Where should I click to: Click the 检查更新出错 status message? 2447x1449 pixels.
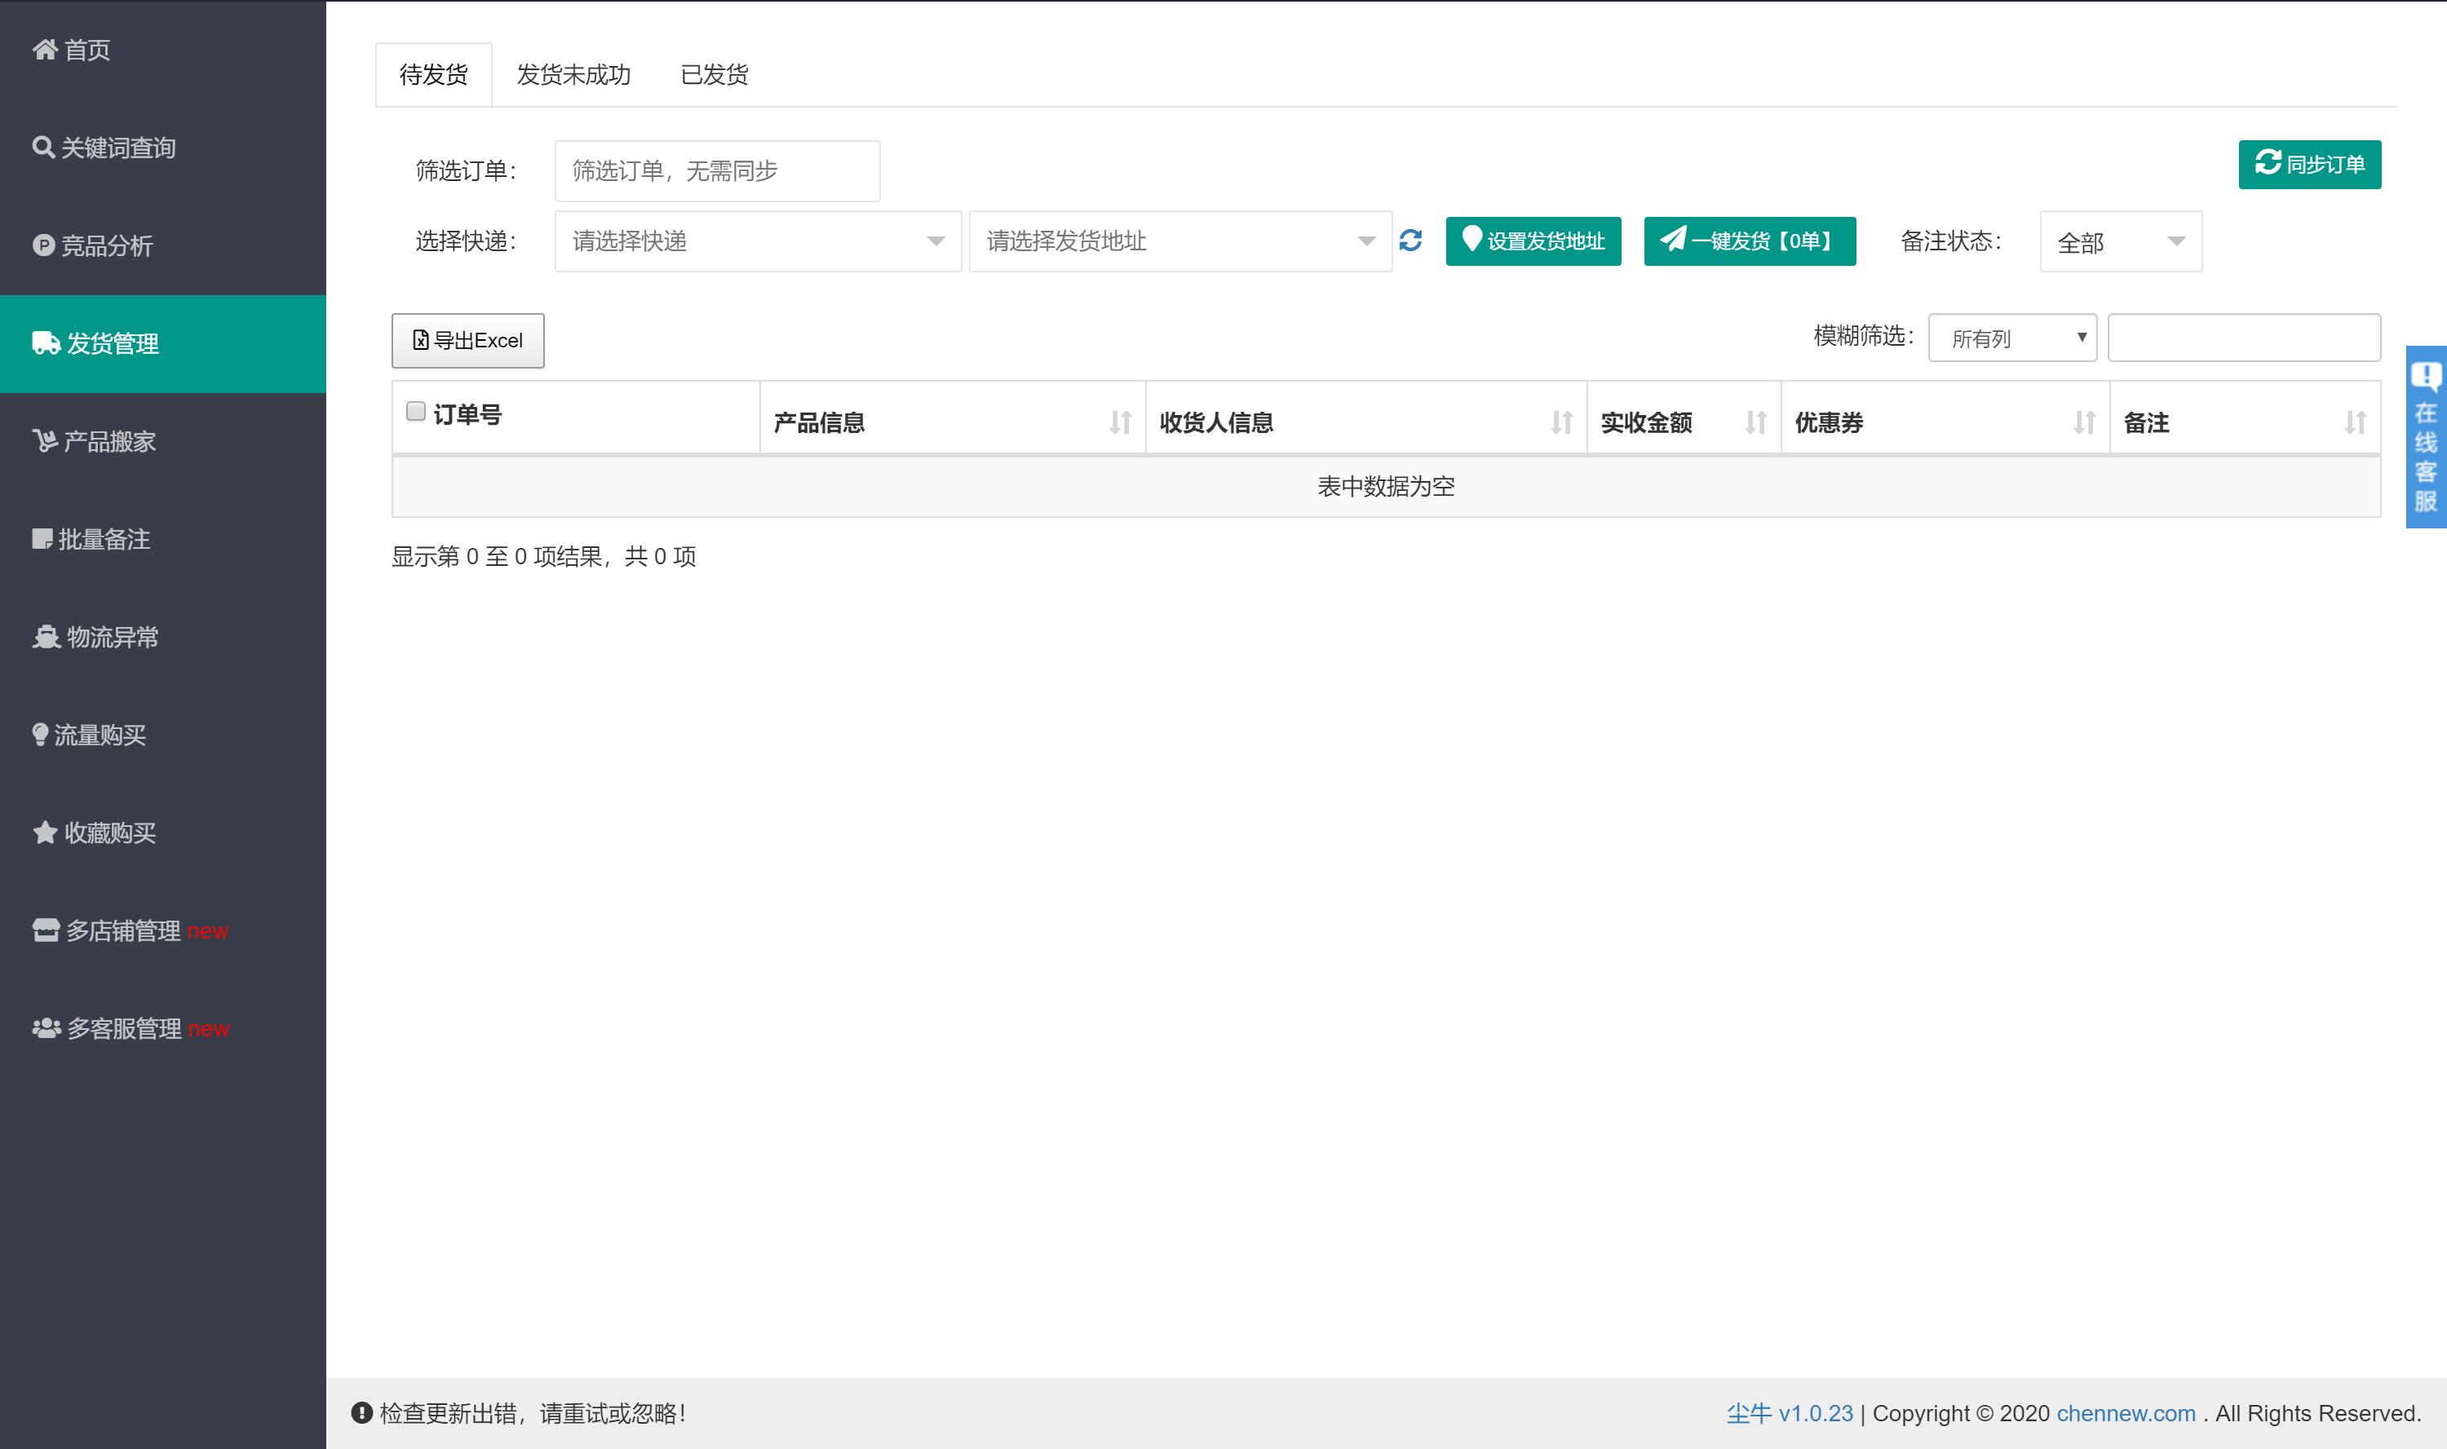coord(532,1413)
